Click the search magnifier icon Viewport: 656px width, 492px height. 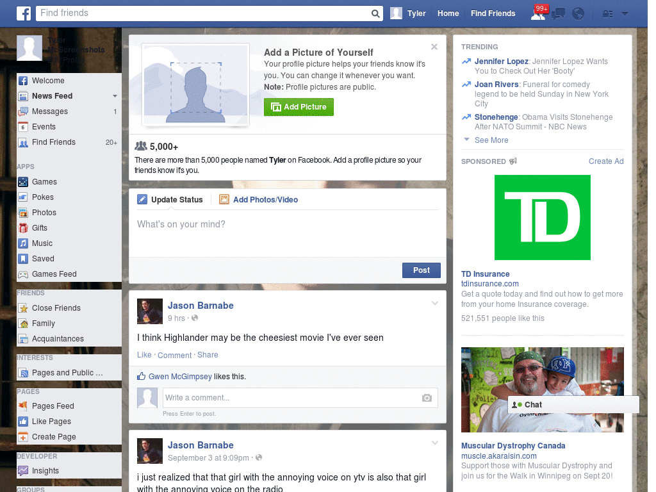(x=375, y=14)
